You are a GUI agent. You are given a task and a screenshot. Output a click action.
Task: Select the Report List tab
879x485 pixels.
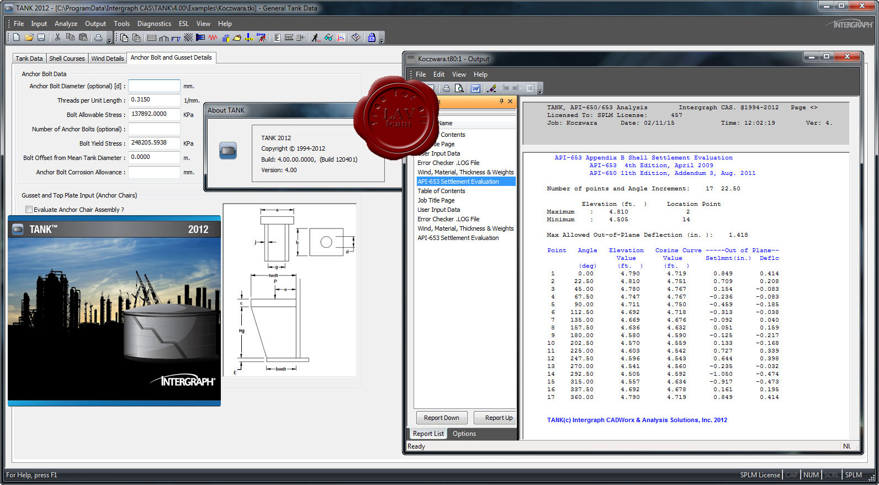click(428, 434)
